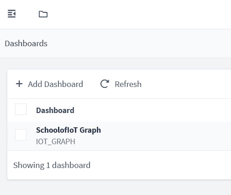Click the 'Showing 1 dashboard' footer text
Screen dimensions: 231x195
click(x=52, y=165)
